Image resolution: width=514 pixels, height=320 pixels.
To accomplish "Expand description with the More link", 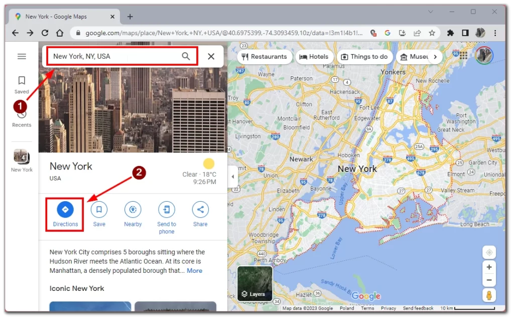I will [194, 270].
